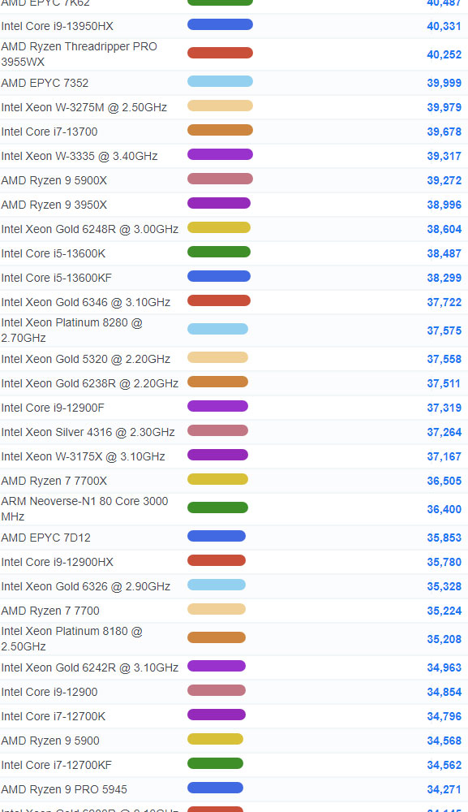Select the AMD Ryzen 9 5900 entry
The height and width of the screenshot is (812, 468).
(50, 741)
